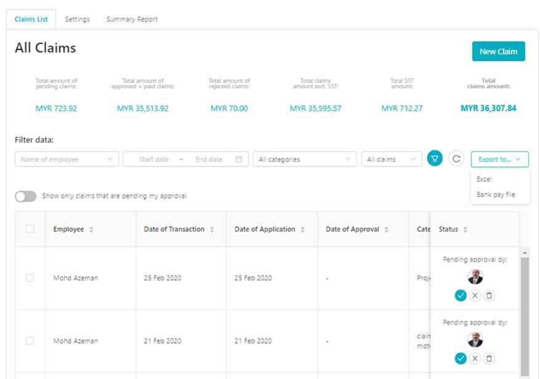Approve the 21 Feb 2020 claim checkmark
The image size is (540, 379).
click(x=460, y=359)
